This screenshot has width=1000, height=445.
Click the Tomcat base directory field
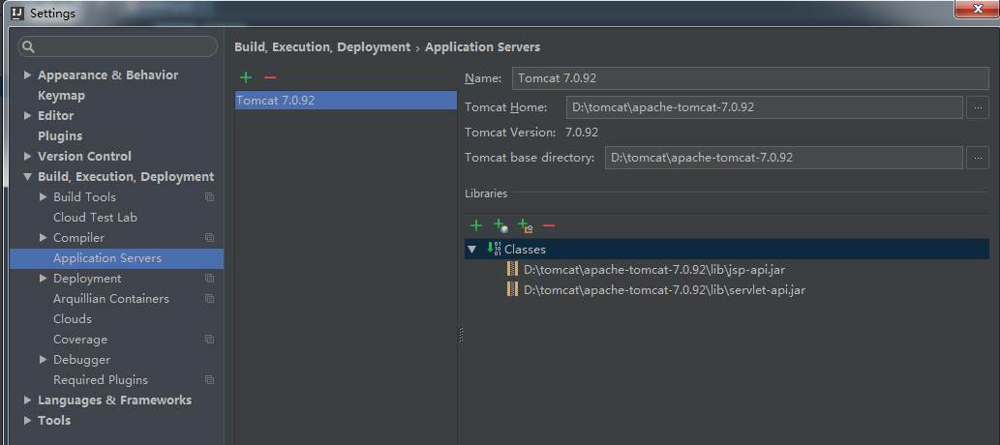pos(783,158)
